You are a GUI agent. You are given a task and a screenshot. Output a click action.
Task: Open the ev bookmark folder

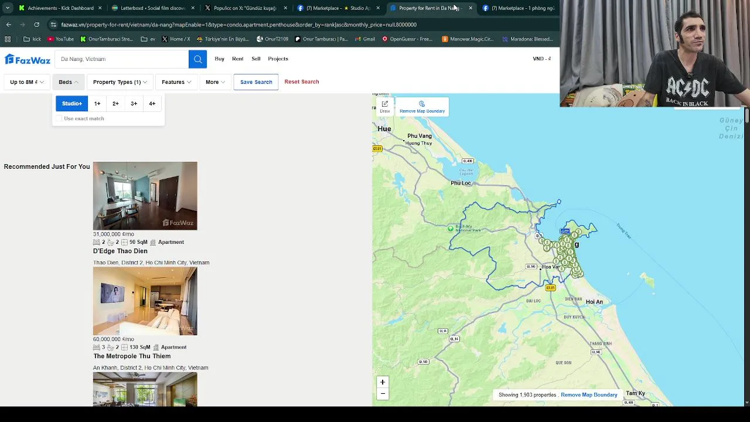click(x=148, y=39)
